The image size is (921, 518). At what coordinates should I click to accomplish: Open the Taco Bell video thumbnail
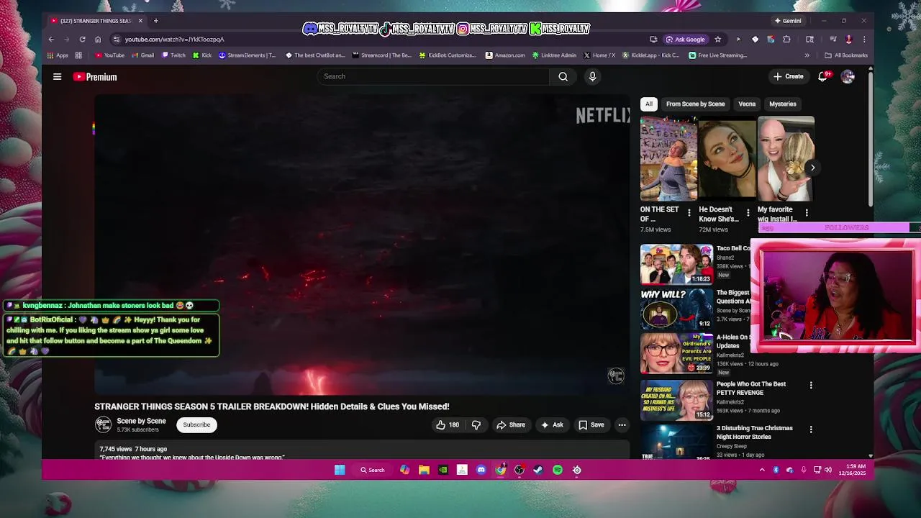[676, 263]
